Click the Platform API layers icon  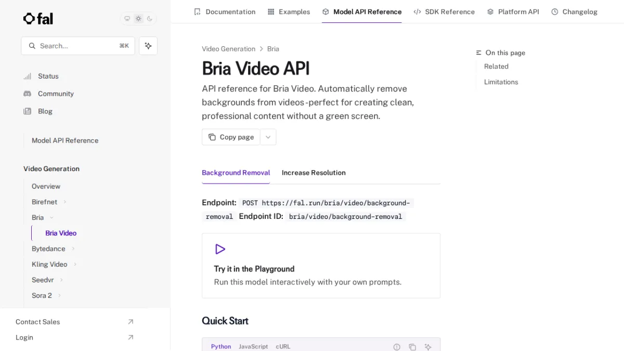490,11
